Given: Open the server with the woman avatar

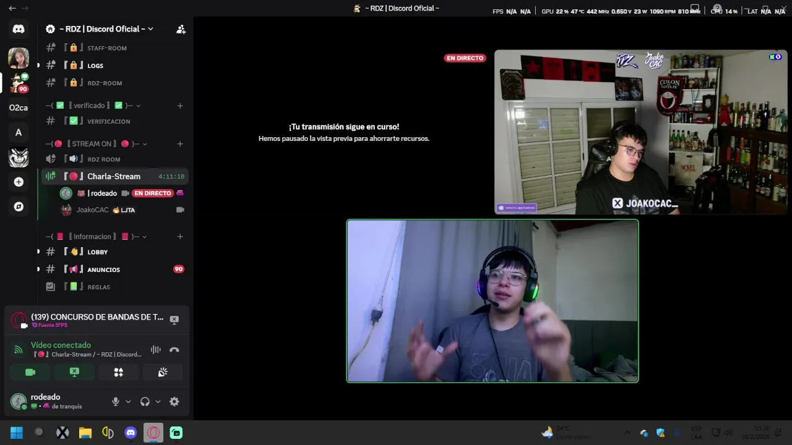Looking at the screenshot, I should point(19,57).
